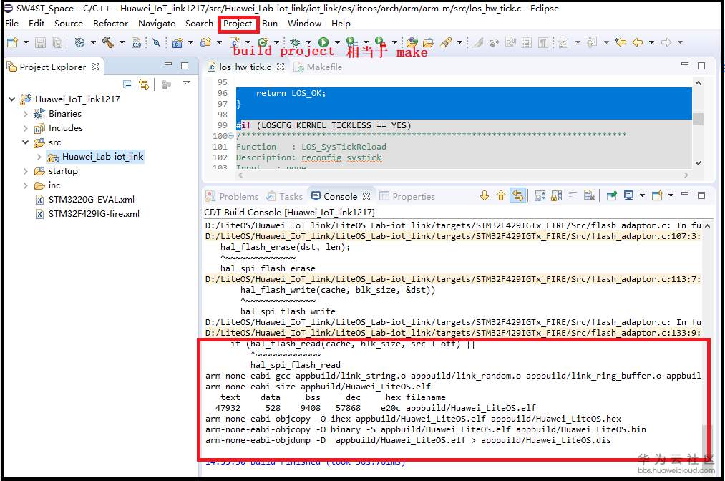Switch to the Tasks view tab
This screenshot has height=481, width=725.
tap(284, 196)
